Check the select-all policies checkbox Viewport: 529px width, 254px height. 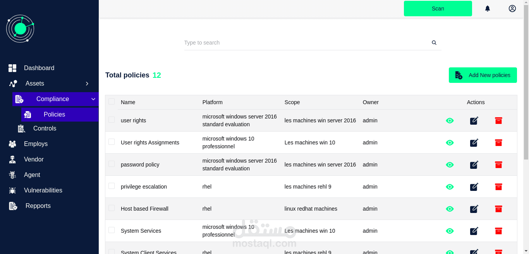[x=112, y=101]
